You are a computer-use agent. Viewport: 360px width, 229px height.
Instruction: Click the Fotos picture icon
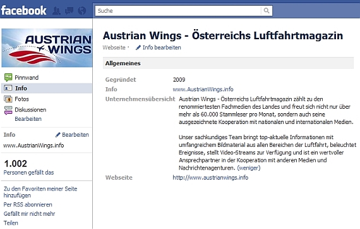click(x=8, y=99)
